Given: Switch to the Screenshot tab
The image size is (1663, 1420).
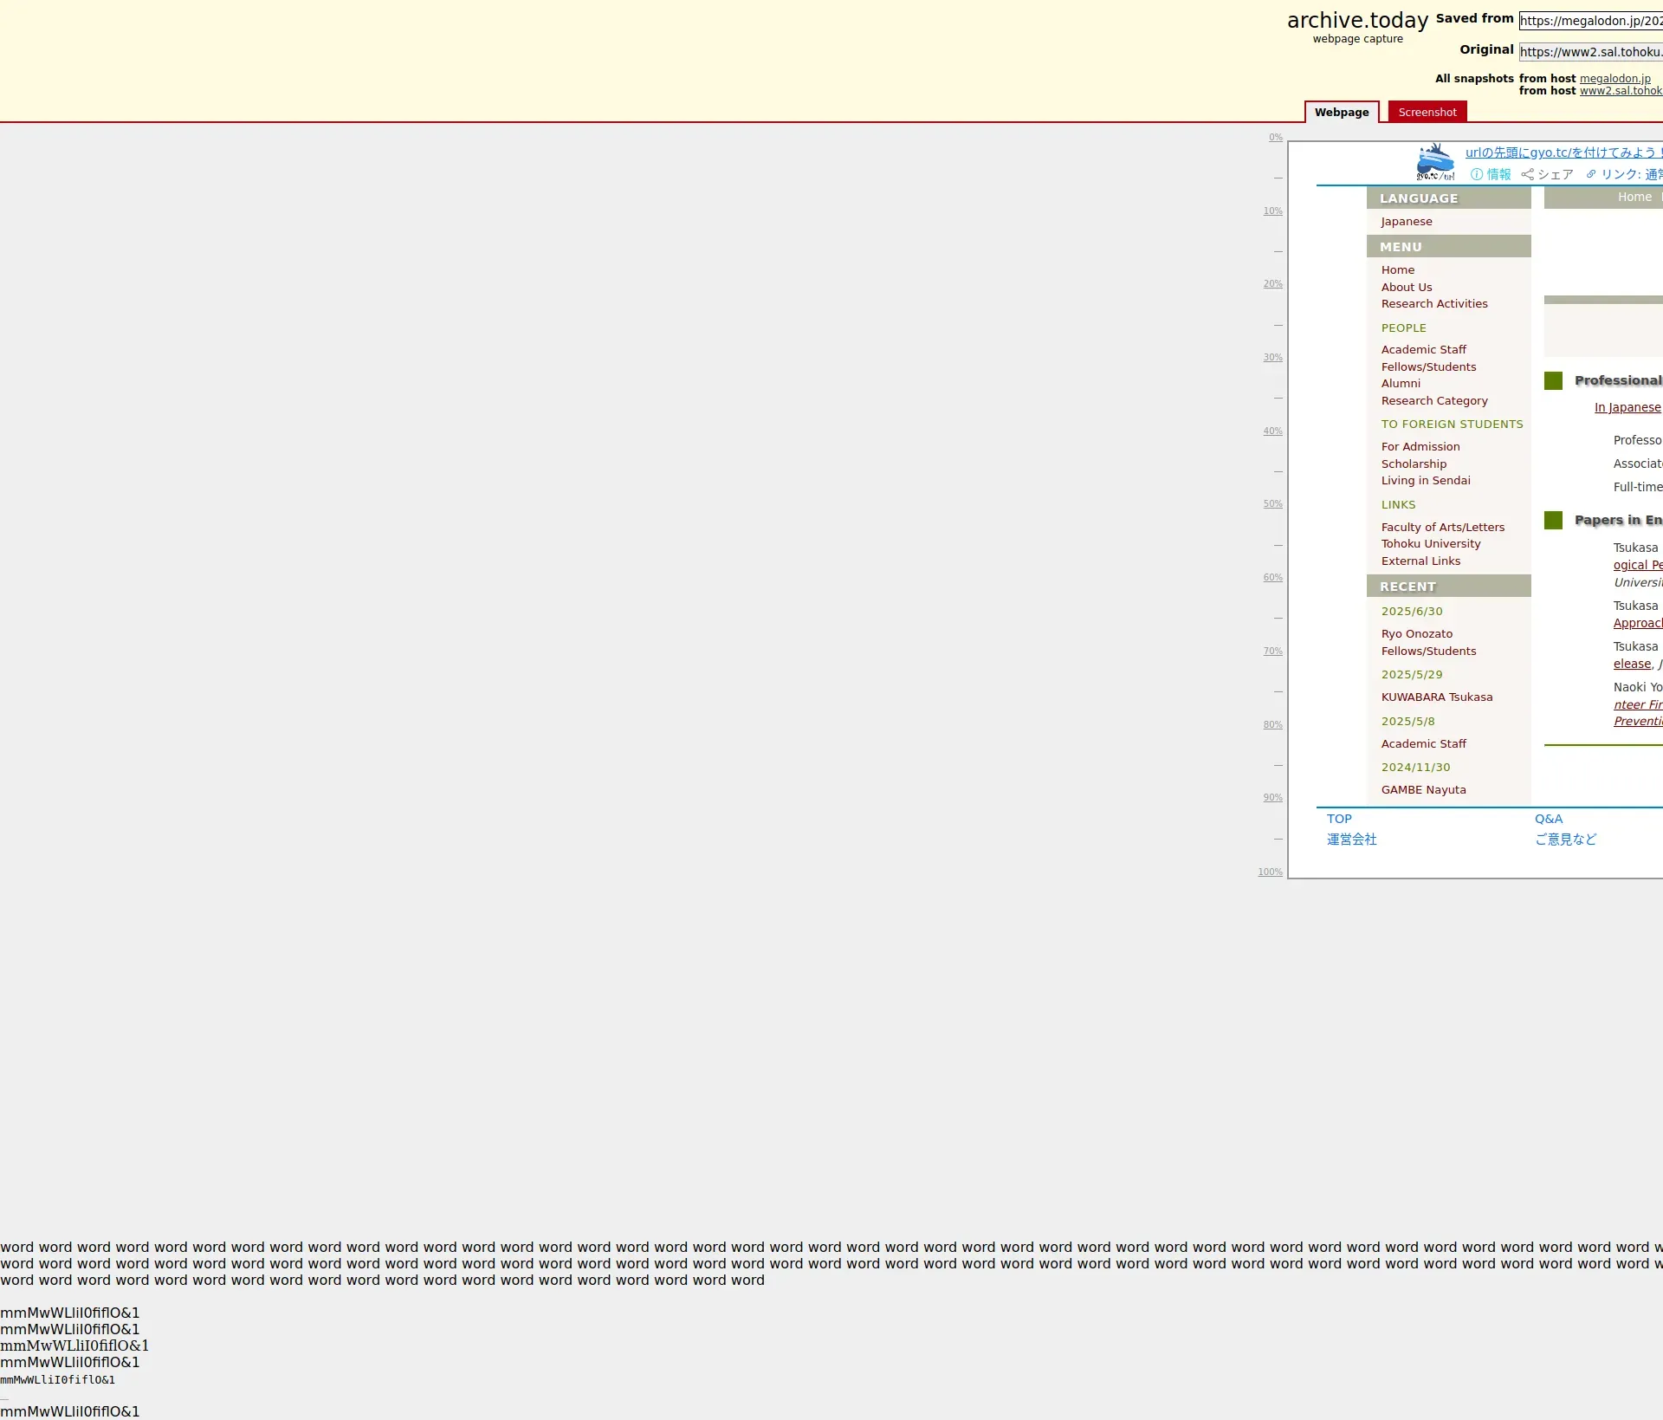Looking at the screenshot, I should (1427, 113).
